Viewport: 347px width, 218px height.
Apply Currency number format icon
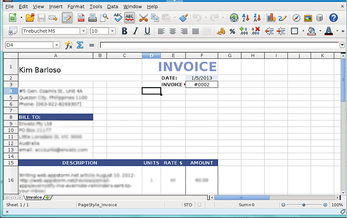pos(221,31)
